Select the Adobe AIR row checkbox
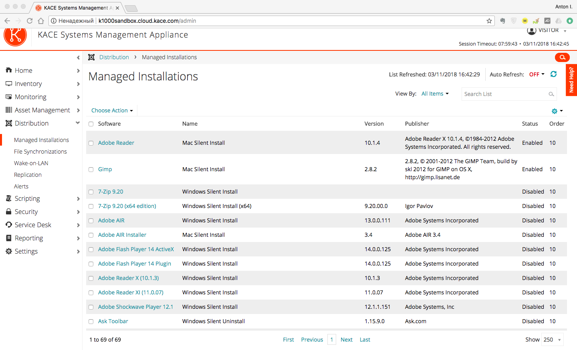This screenshot has height=350, width=577. point(91,221)
